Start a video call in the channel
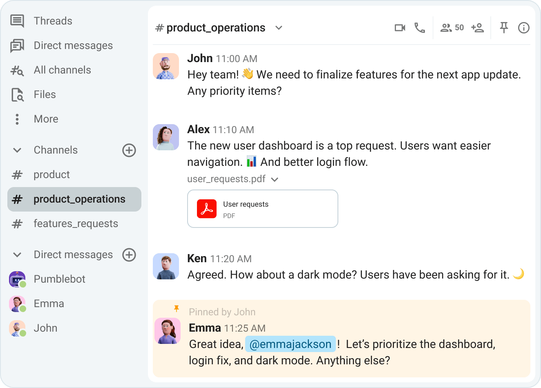This screenshot has width=541, height=388. pos(400,28)
